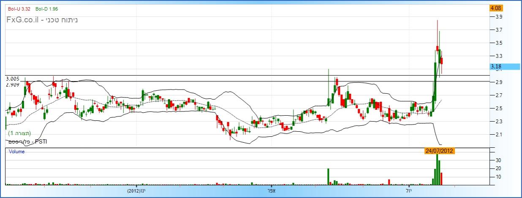Viewport: 522px width, 198px height.
Task: Click the 2.909 horizontal line label
Action: point(13,85)
